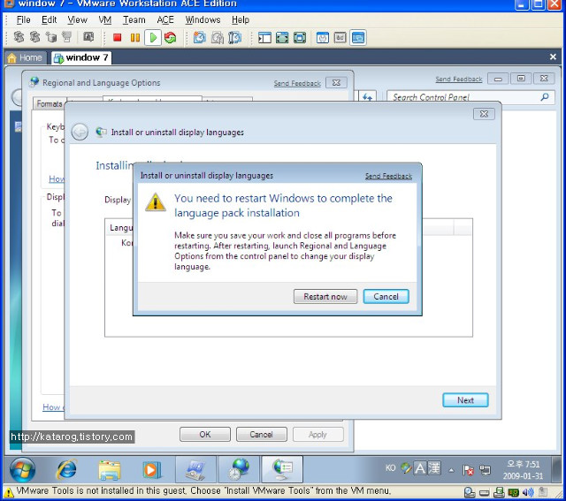Click the Reset virtual machine icon
Viewport: 566px width, 501px height.
point(170,37)
